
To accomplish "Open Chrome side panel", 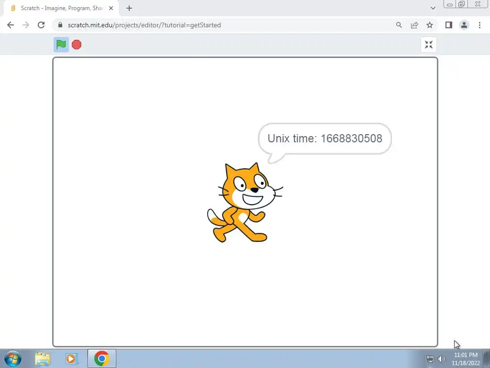I will 449,25.
